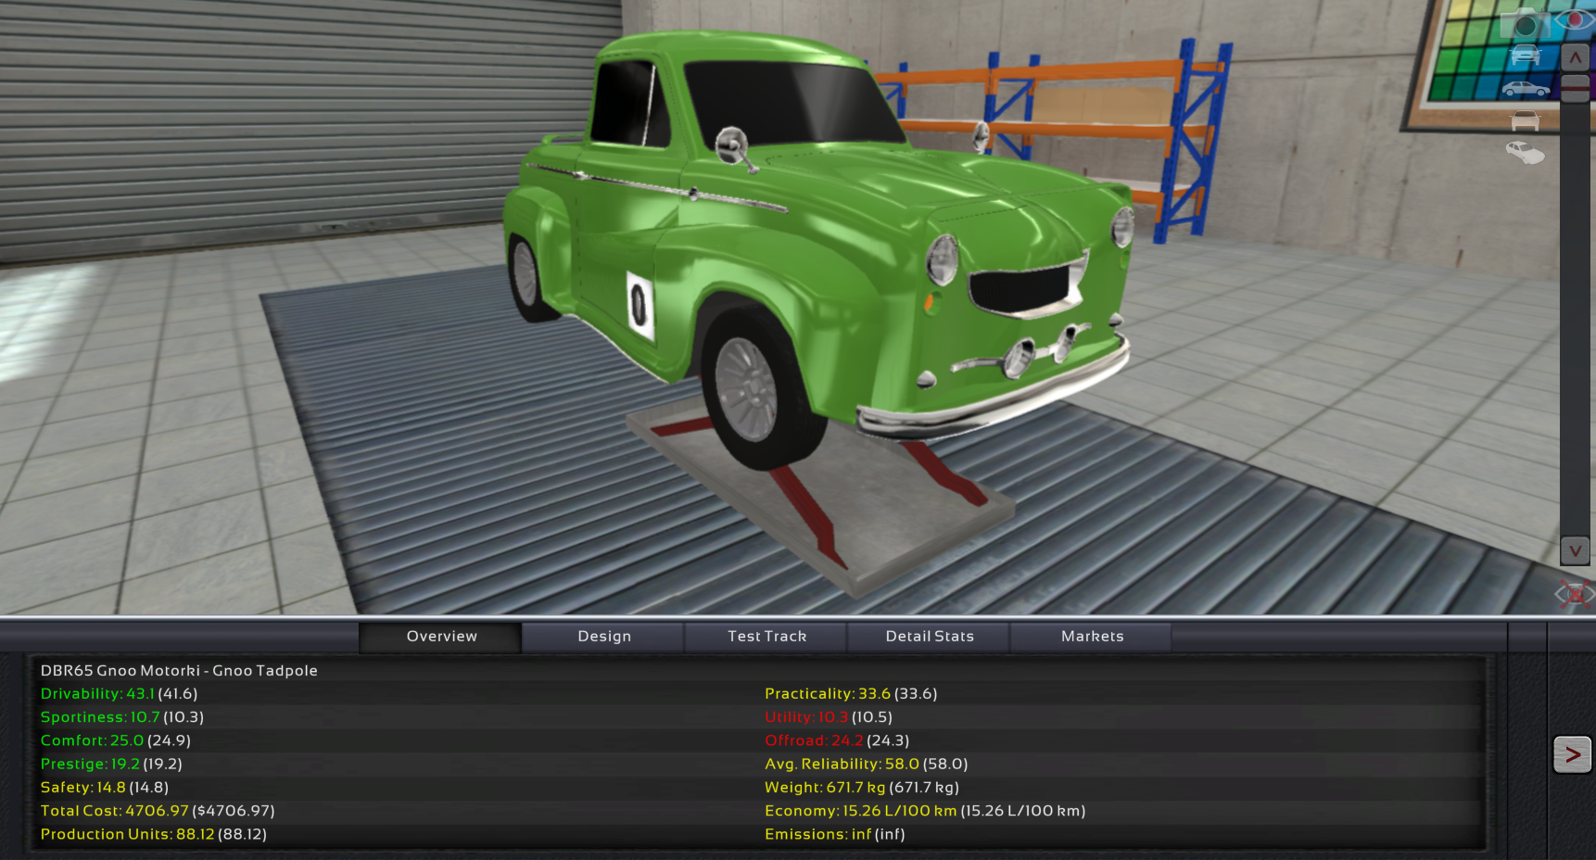Click the camera screenshot icon

click(1525, 23)
